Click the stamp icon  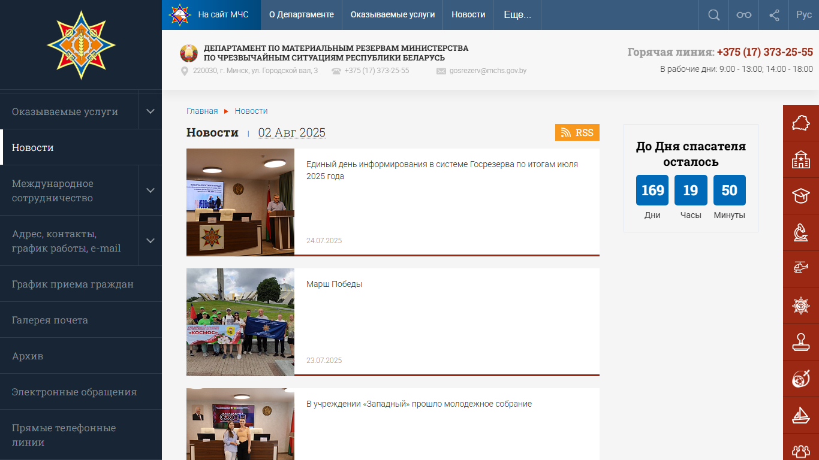pos(801,342)
